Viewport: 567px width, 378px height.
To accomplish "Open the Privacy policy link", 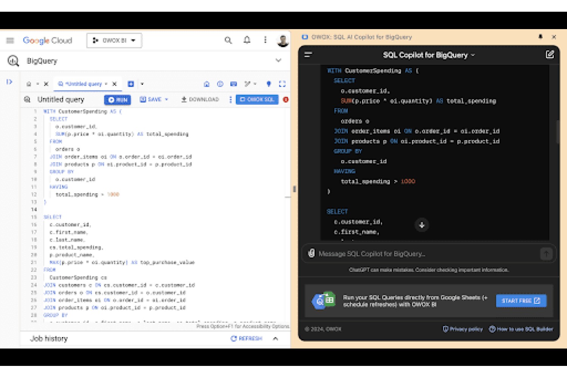I will (463, 329).
